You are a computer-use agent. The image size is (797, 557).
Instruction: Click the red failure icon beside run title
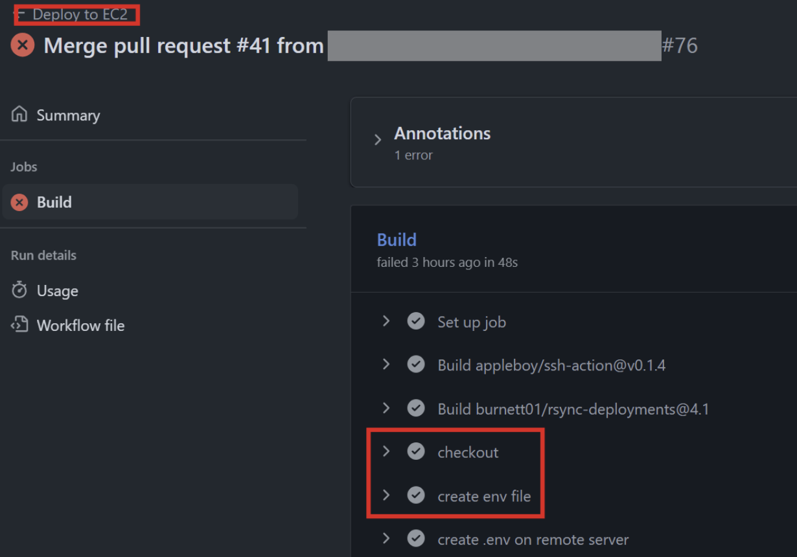click(x=23, y=45)
